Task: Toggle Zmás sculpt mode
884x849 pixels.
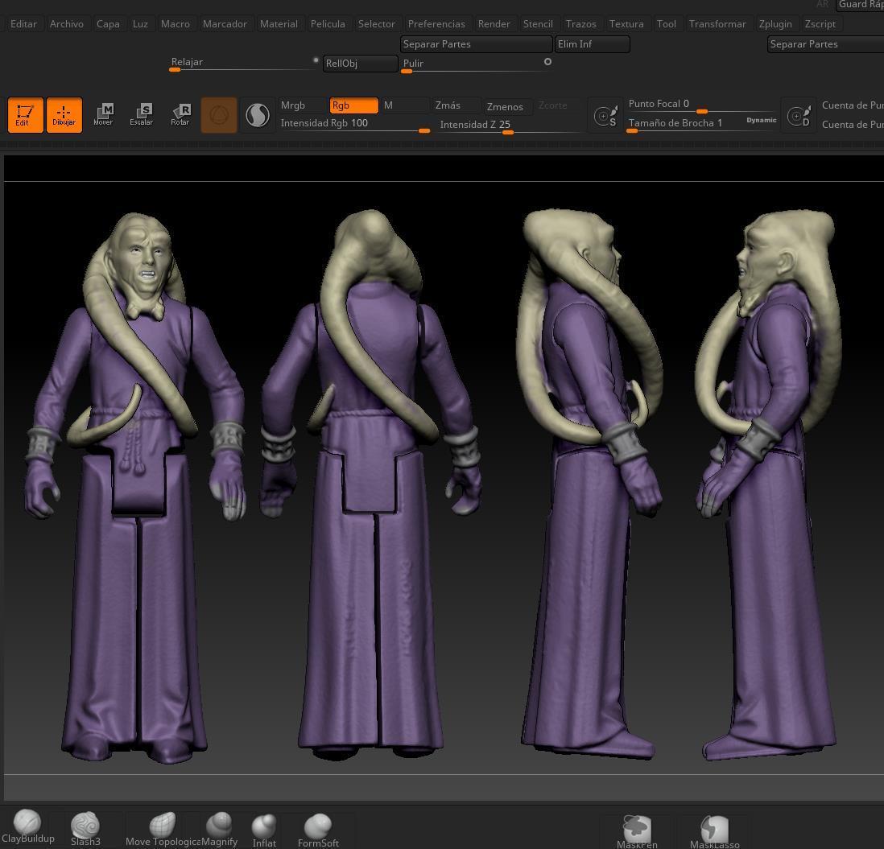Action: point(456,105)
